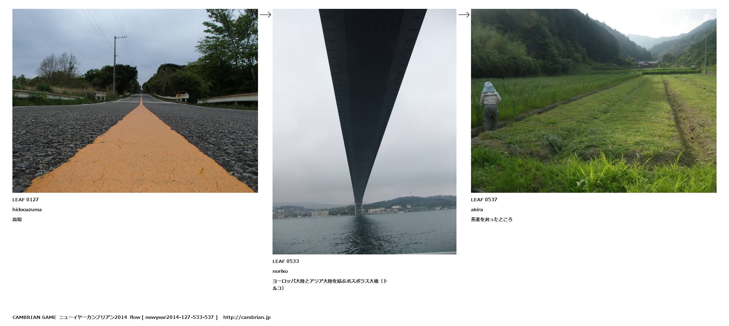This screenshot has width=729, height=326.
Task: Select the author name noriko
Action: [280, 271]
